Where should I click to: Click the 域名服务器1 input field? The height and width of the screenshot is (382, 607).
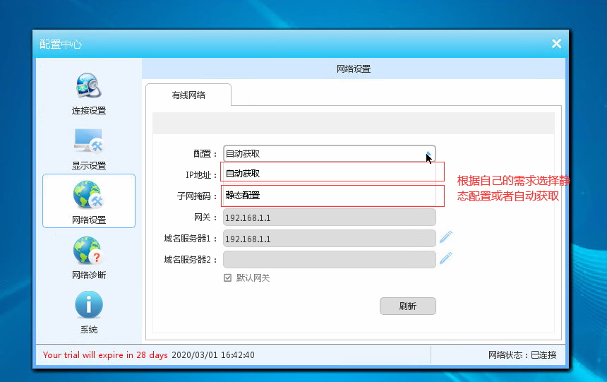329,239
